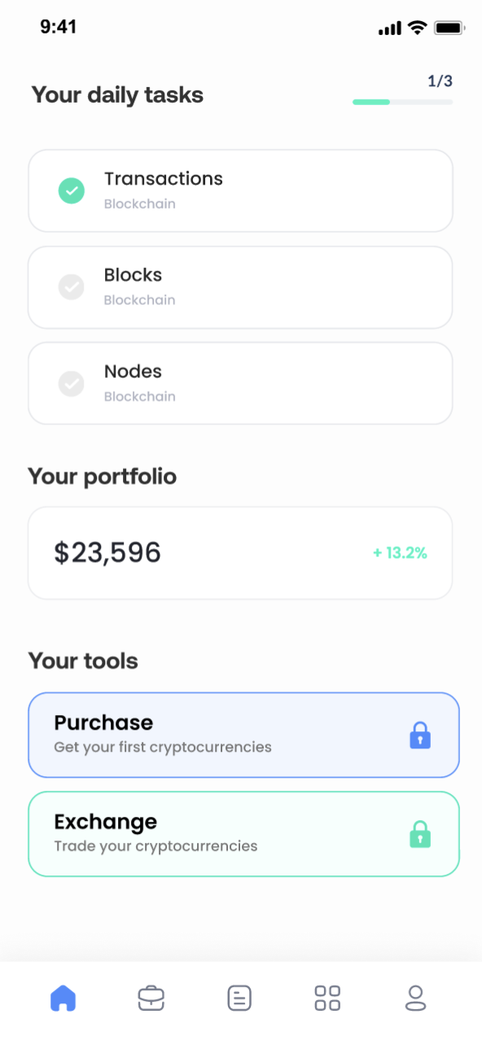Click the lock icon on Purchase card
Image resolution: width=482 pixels, height=1049 pixels.
[420, 735]
